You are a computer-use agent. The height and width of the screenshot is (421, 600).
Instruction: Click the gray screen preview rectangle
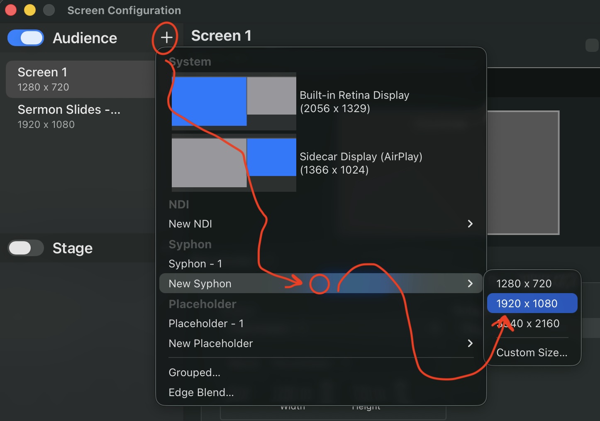(523, 172)
